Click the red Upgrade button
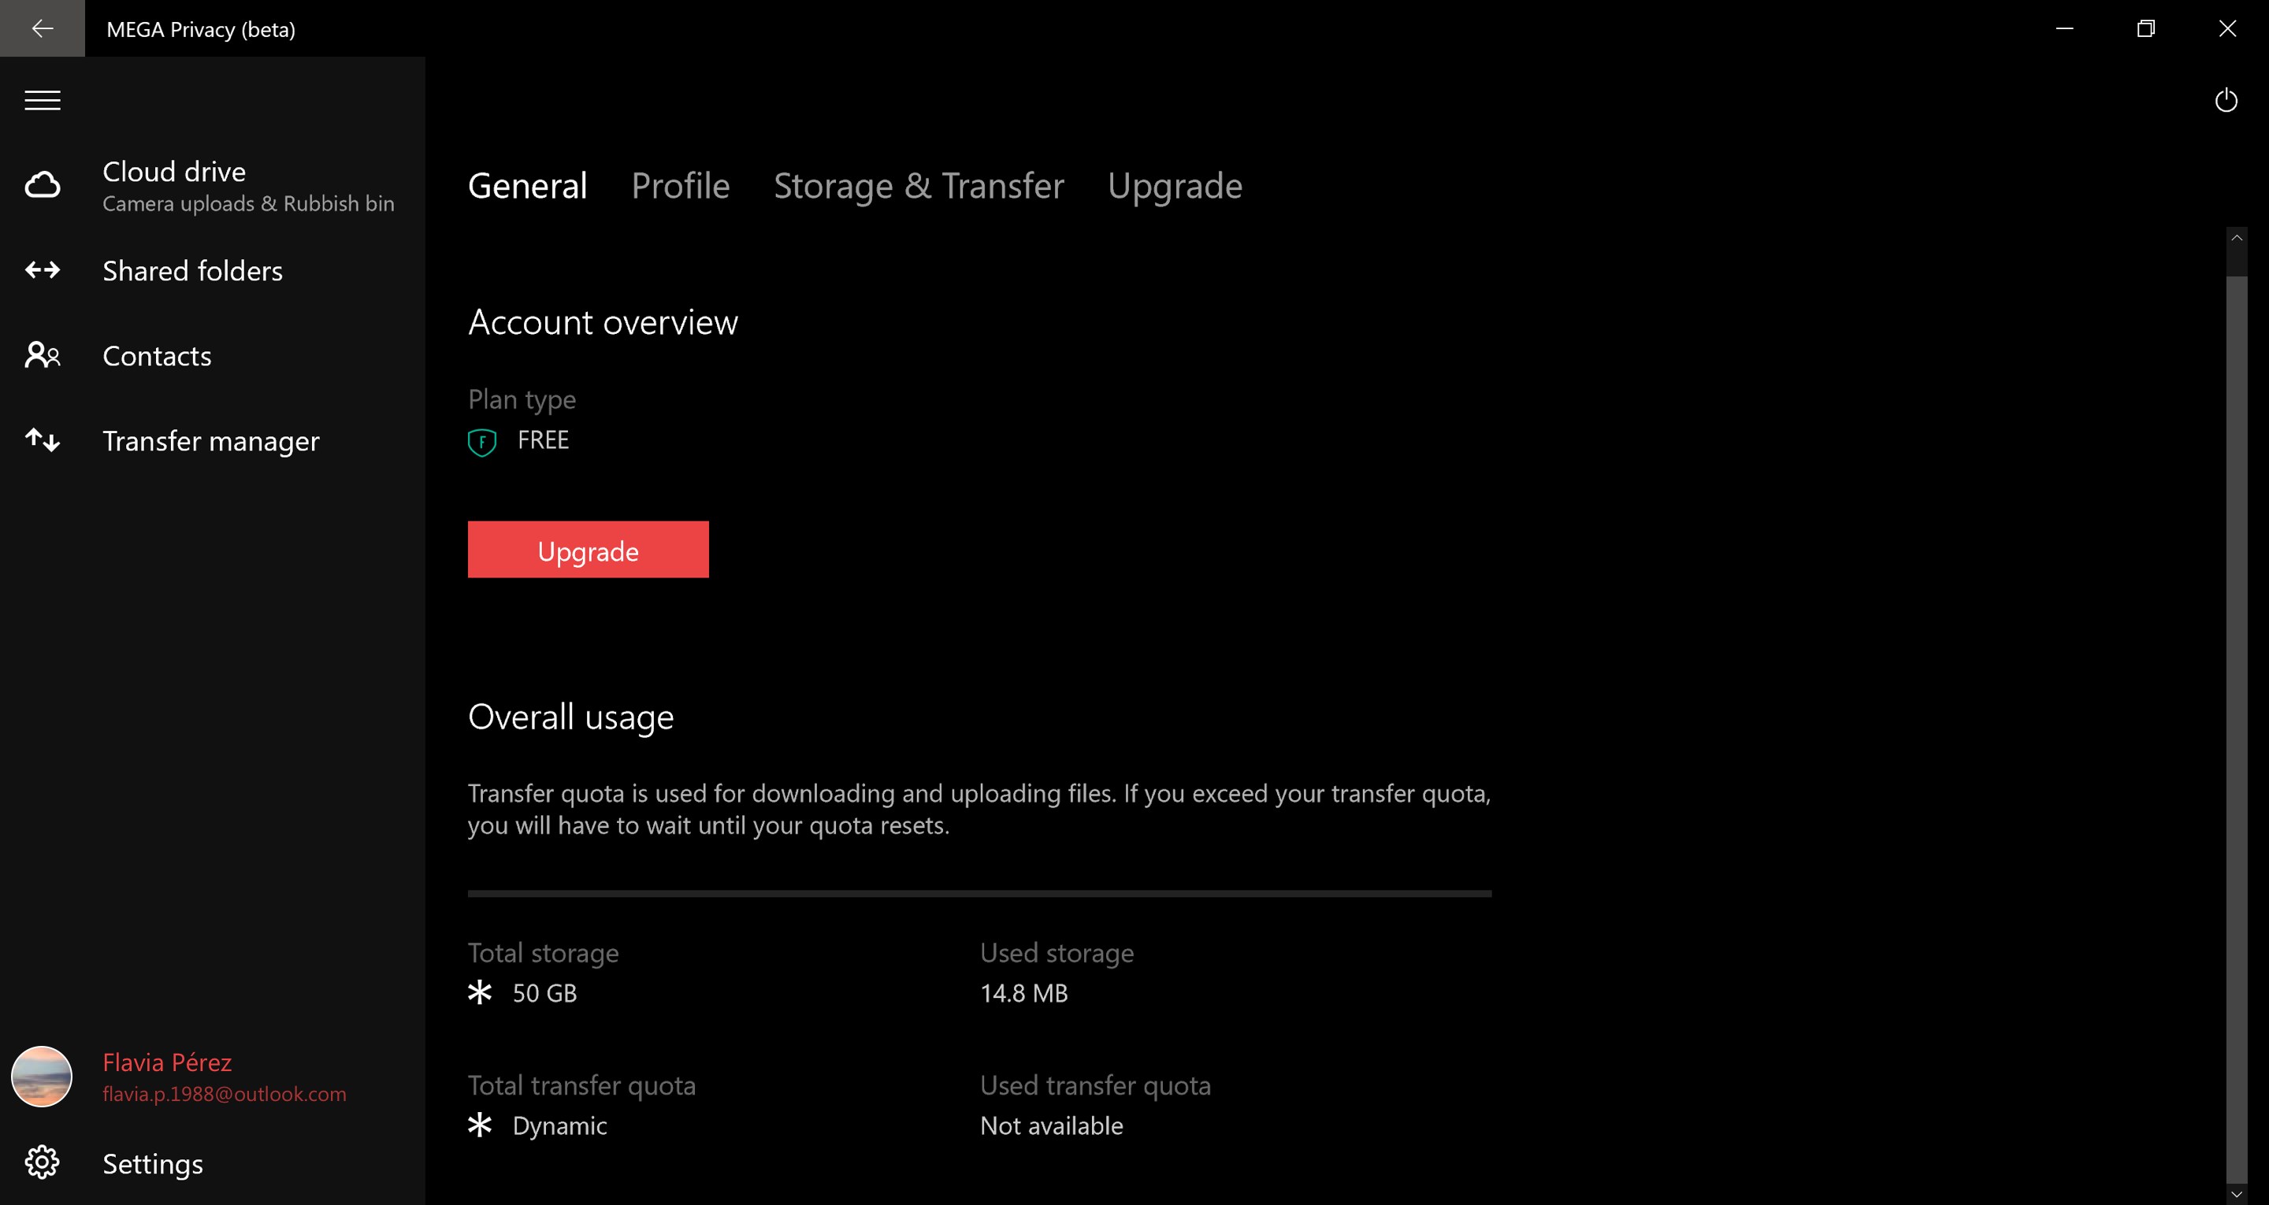 click(x=589, y=550)
